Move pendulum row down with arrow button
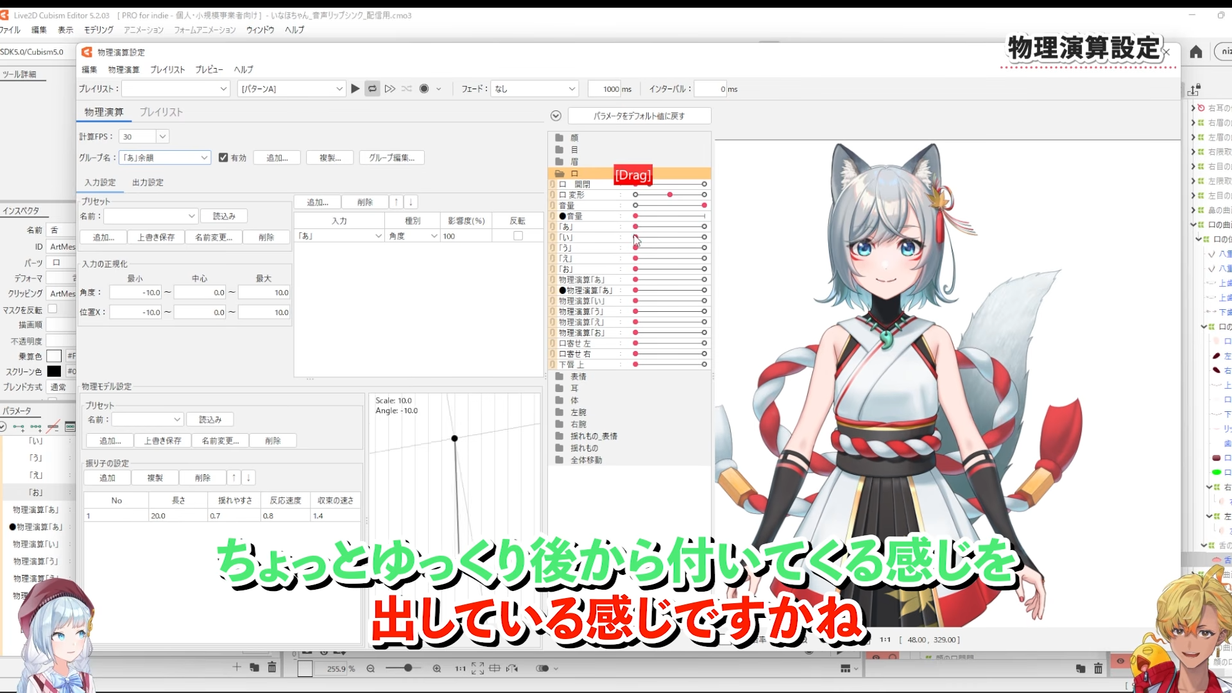1232x693 pixels. [x=248, y=478]
